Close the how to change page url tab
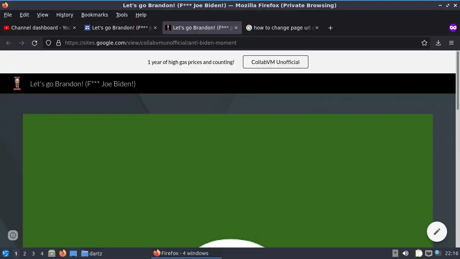460x259 pixels. [x=317, y=28]
